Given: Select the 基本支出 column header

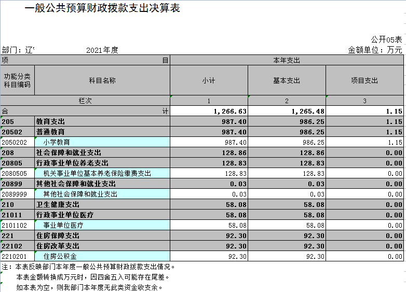Looking at the screenshot, I should pyautogui.click(x=287, y=80).
